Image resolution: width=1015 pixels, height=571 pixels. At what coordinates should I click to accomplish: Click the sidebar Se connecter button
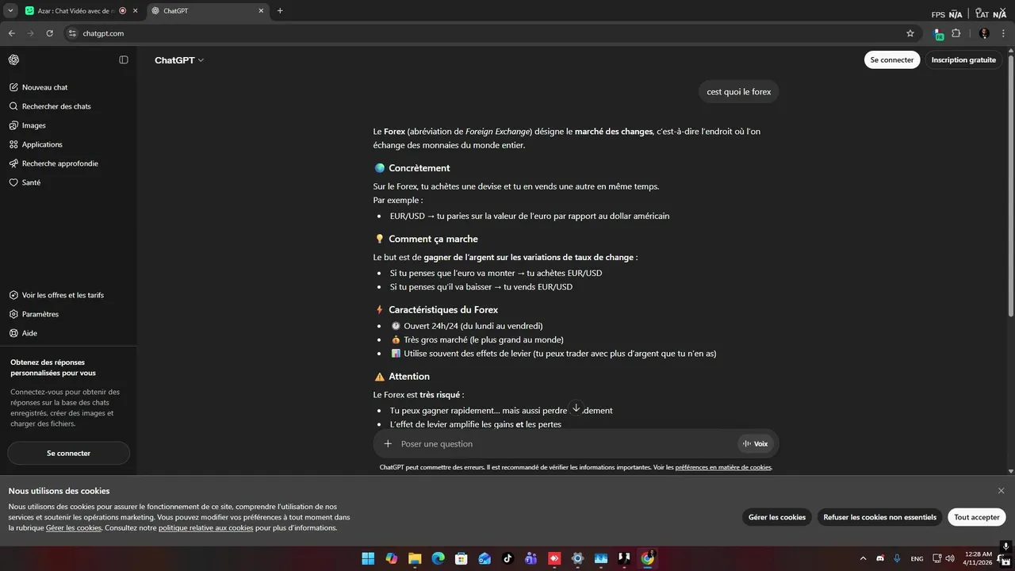pyautogui.click(x=68, y=453)
